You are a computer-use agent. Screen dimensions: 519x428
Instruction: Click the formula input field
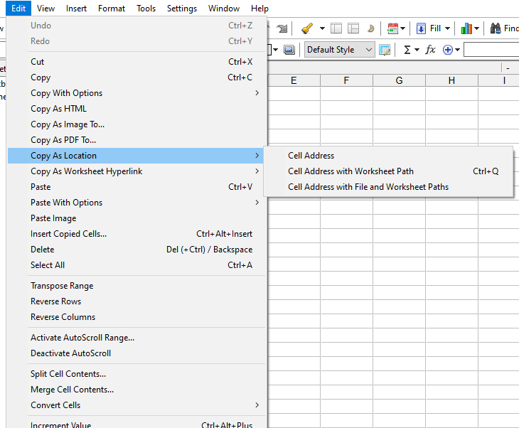(x=491, y=50)
